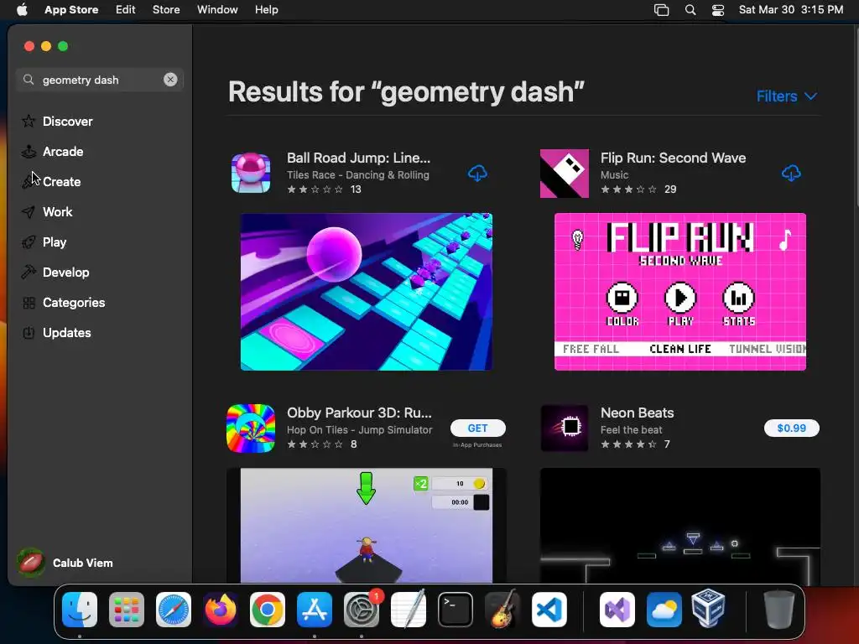This screenshot has height=644, width=859.
Task: Open System Settings from the Dock
Action: pos(362,610)
